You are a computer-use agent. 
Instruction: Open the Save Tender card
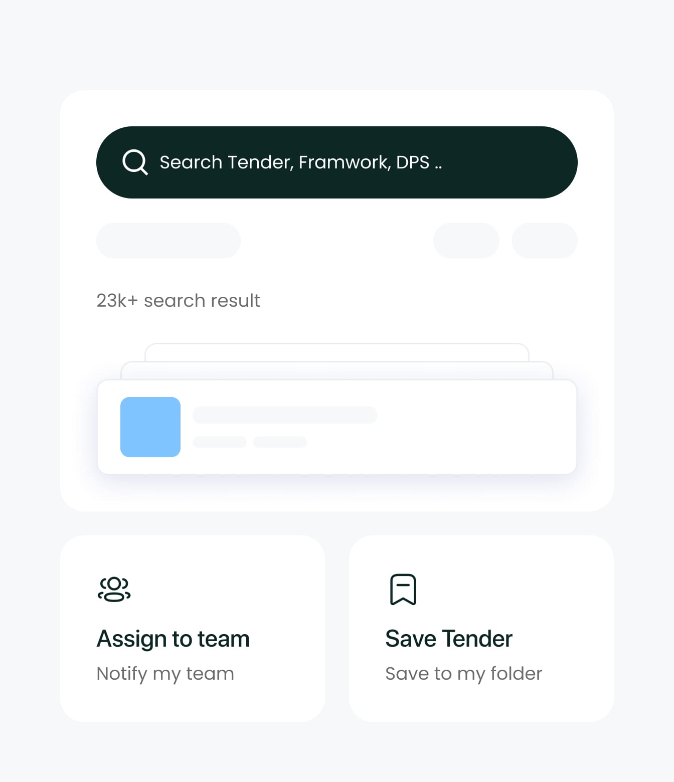click(x=481, y=629)
